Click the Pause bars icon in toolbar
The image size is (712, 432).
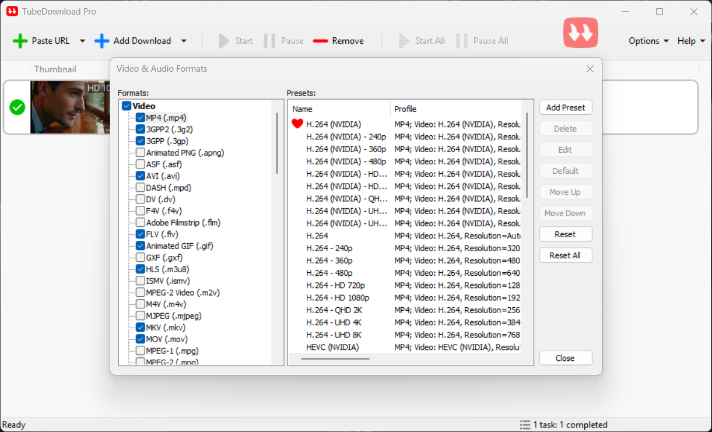[269, 41]
